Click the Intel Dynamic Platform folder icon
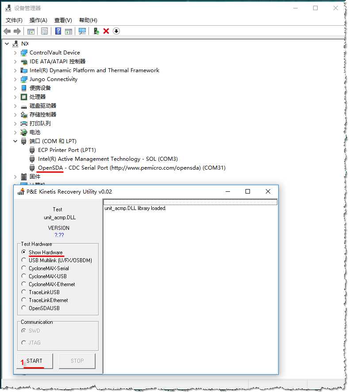 pos(24,70)
